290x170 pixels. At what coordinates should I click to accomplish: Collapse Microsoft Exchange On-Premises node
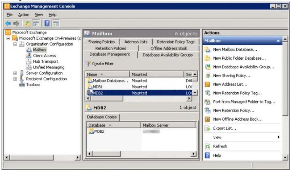tap(8, 38)
